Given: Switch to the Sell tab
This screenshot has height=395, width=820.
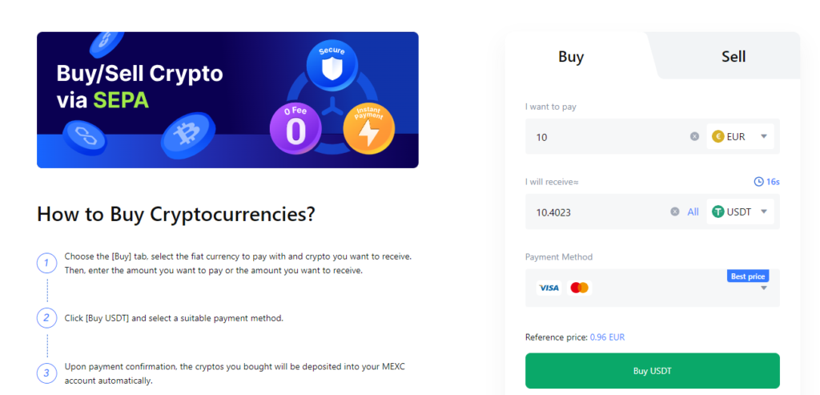Looking at the screenshot, I should pyautogui.click(x=733, y=56).
